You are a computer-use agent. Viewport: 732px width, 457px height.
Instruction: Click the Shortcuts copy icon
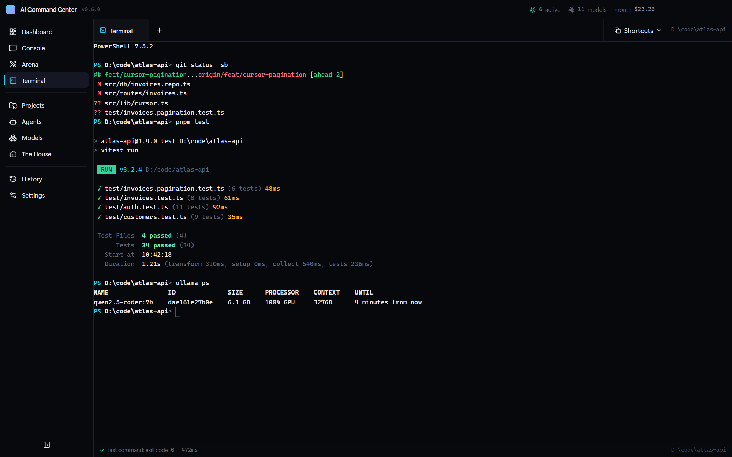click(x=617, y=31)
